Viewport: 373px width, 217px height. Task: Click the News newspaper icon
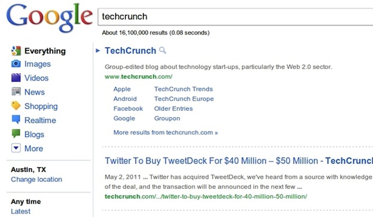16,92
